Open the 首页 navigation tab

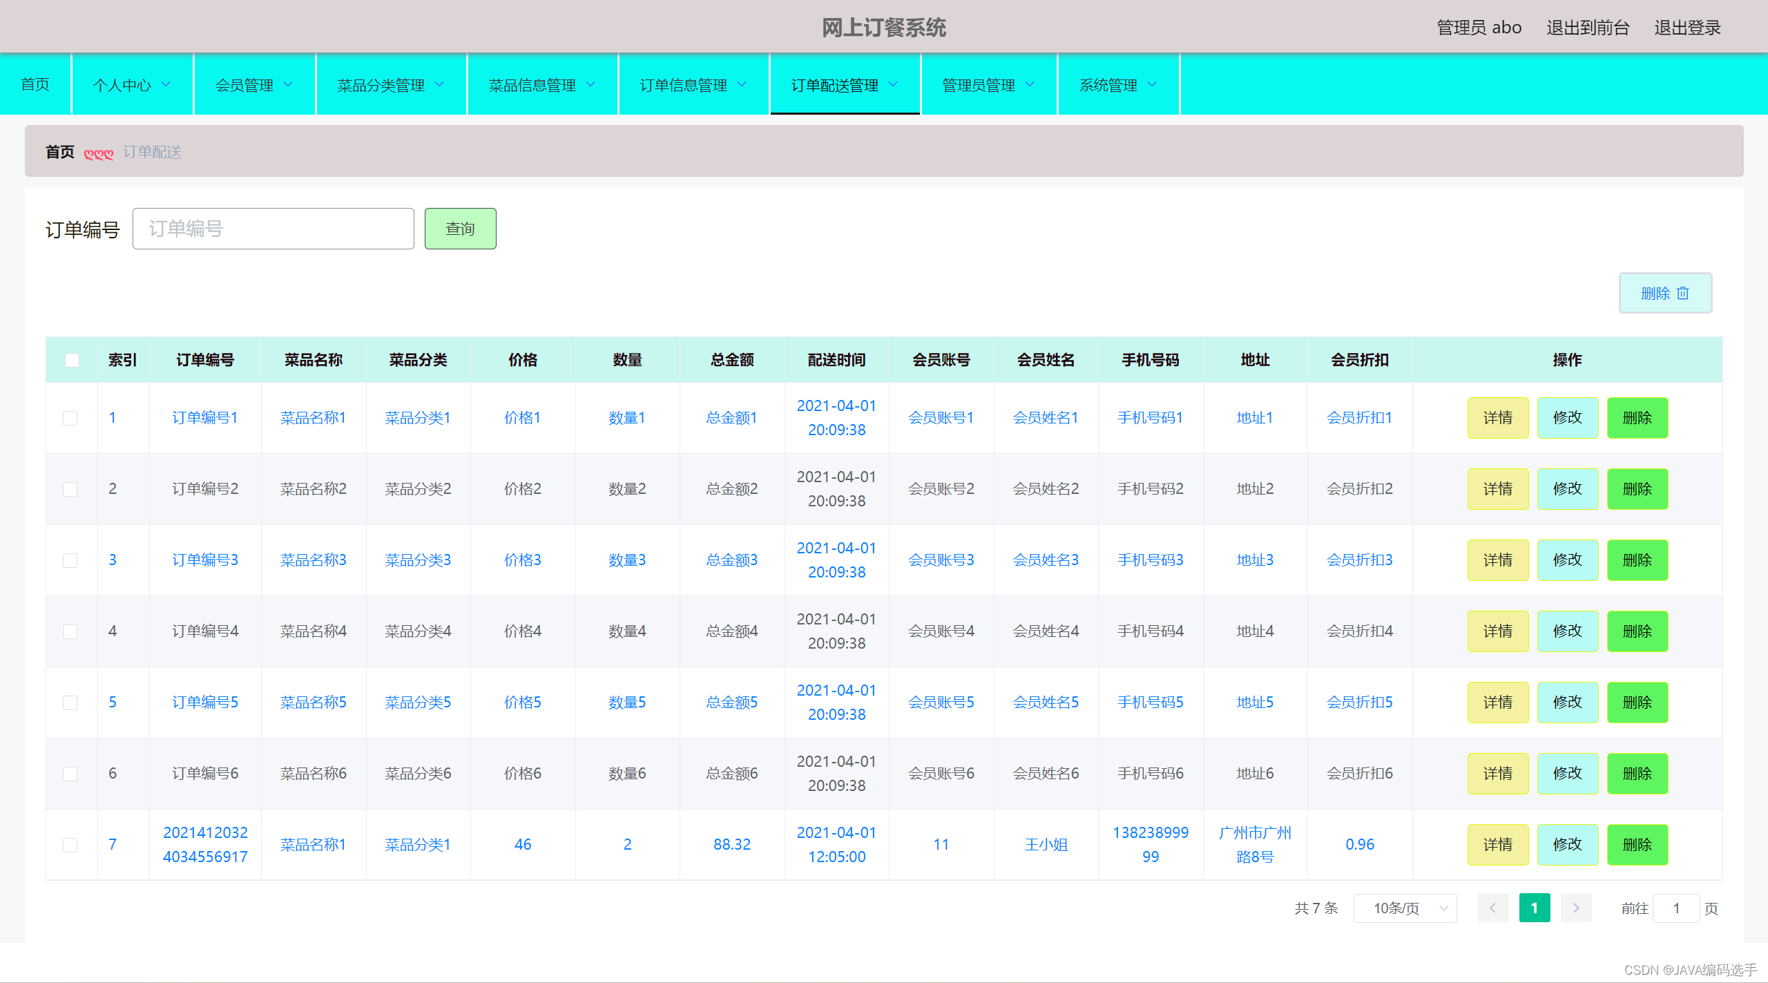coord(35,84)
